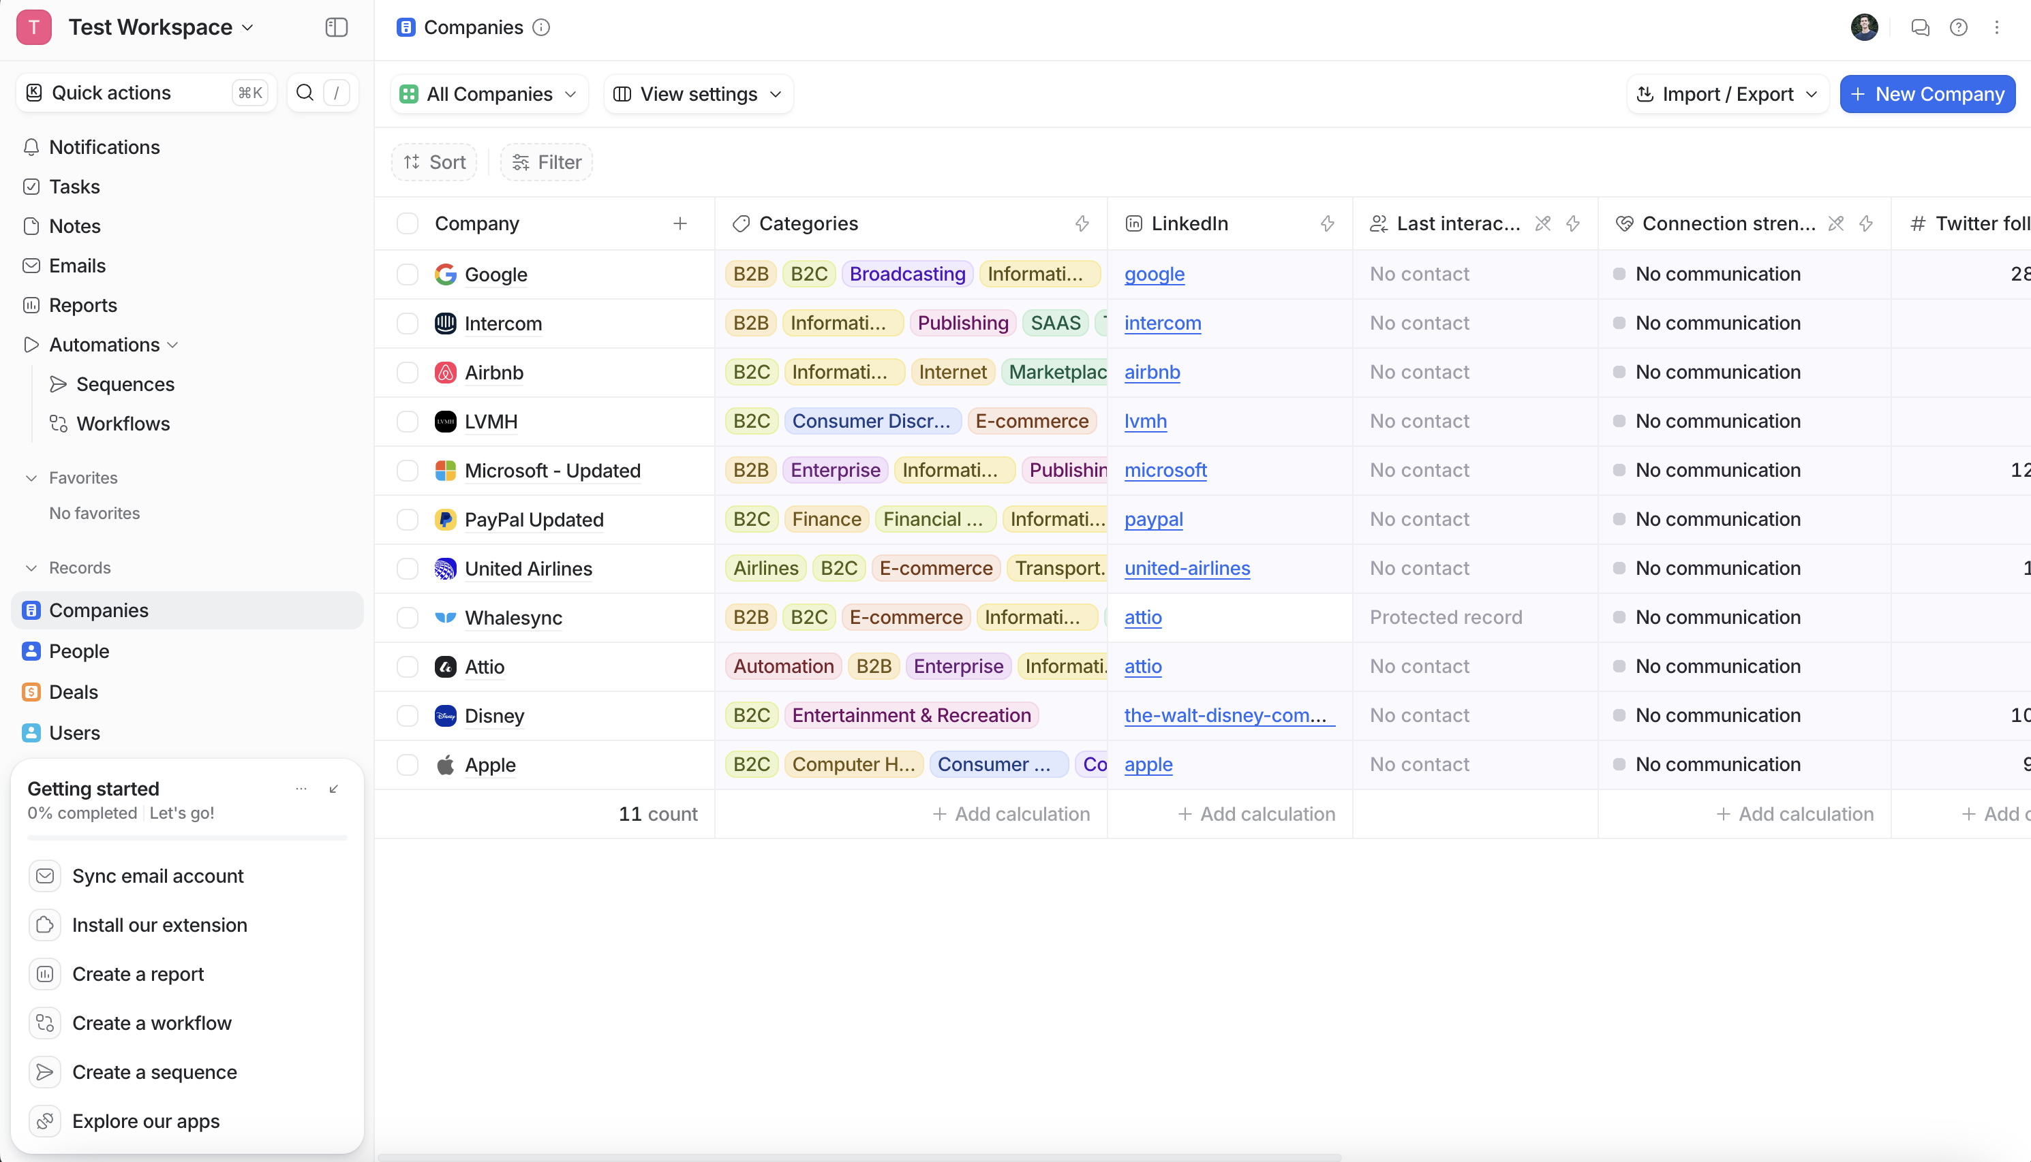Go to Reports in the sidebar
Screen dimensions: 2031x1162
pyautogui.click(x=82, y=305)
